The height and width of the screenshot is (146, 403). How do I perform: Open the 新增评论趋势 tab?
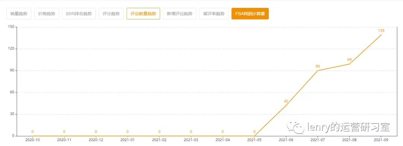(179, 13)
